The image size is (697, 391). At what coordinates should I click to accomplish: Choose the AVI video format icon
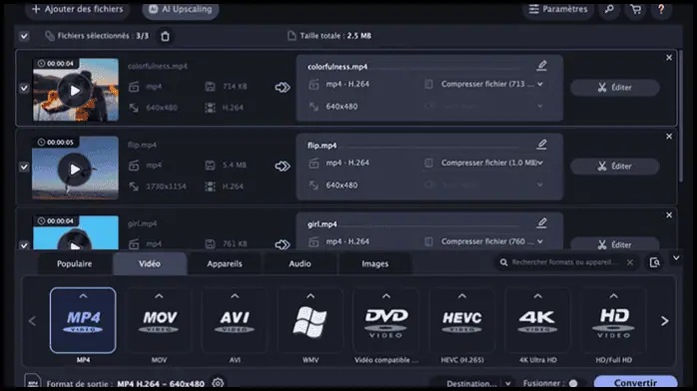click(x=235, y=320)
